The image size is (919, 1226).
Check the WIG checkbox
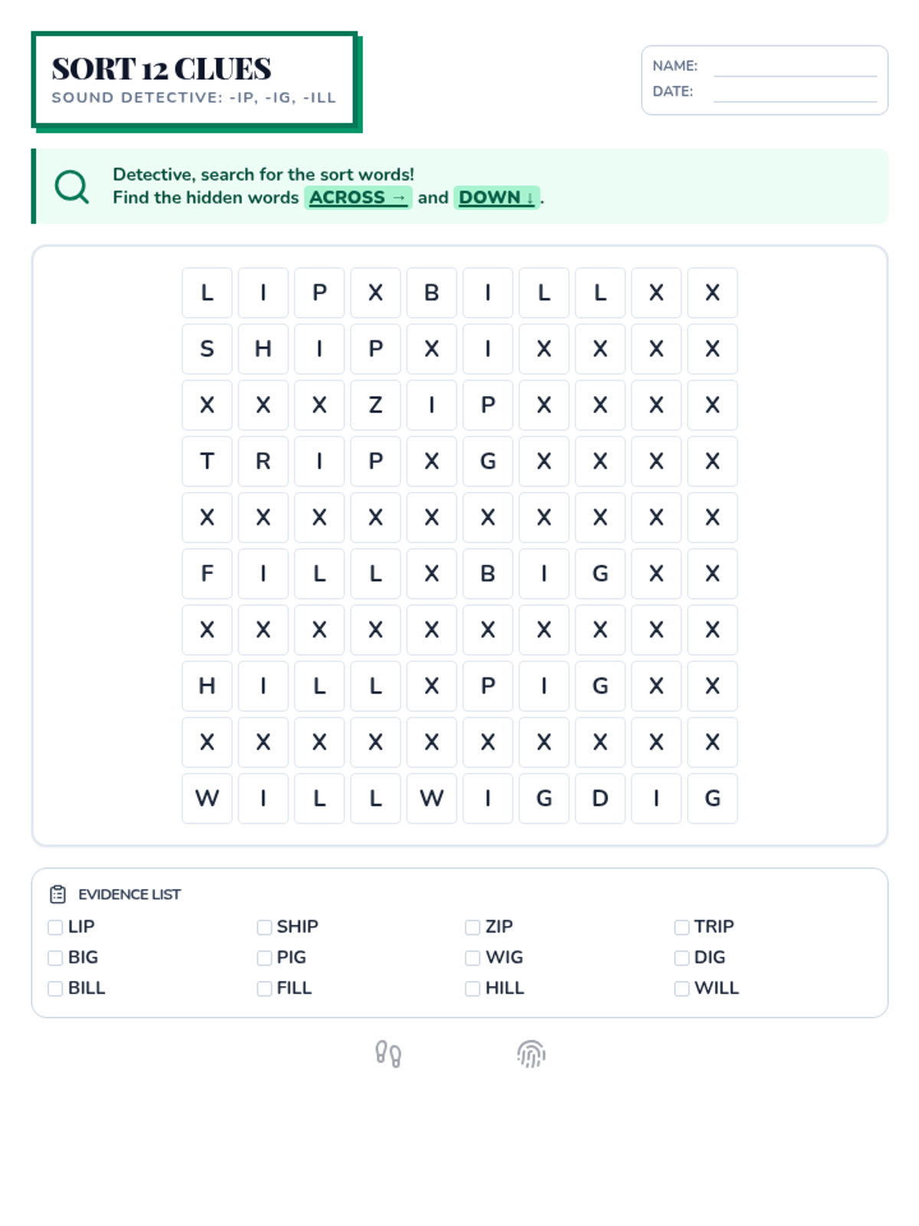(473, 958)
